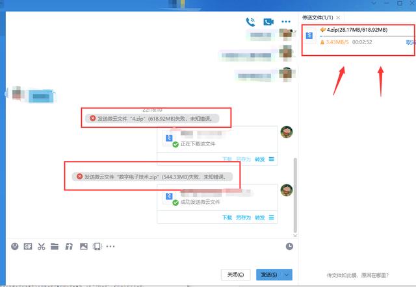Click the 4.zip (618.92MB) send failure message
This screenshot has height=287, width=416.
(x=152, y=118)
